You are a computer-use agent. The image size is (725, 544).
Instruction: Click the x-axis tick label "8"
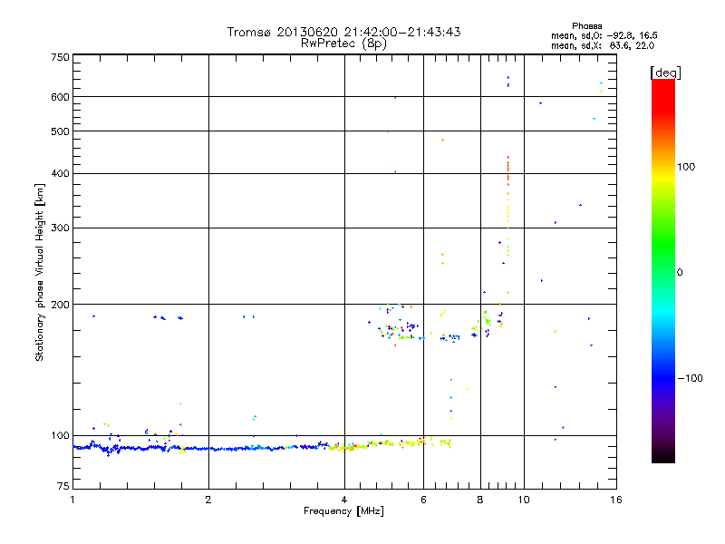[480, 500]
